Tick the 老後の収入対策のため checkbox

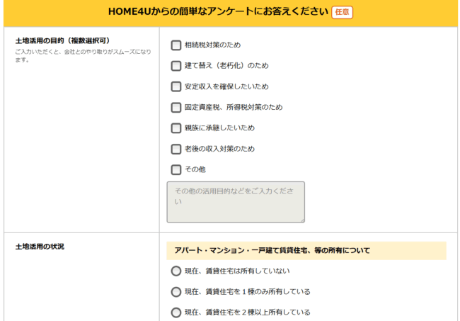pyautogui.click(x=176, y=149)
